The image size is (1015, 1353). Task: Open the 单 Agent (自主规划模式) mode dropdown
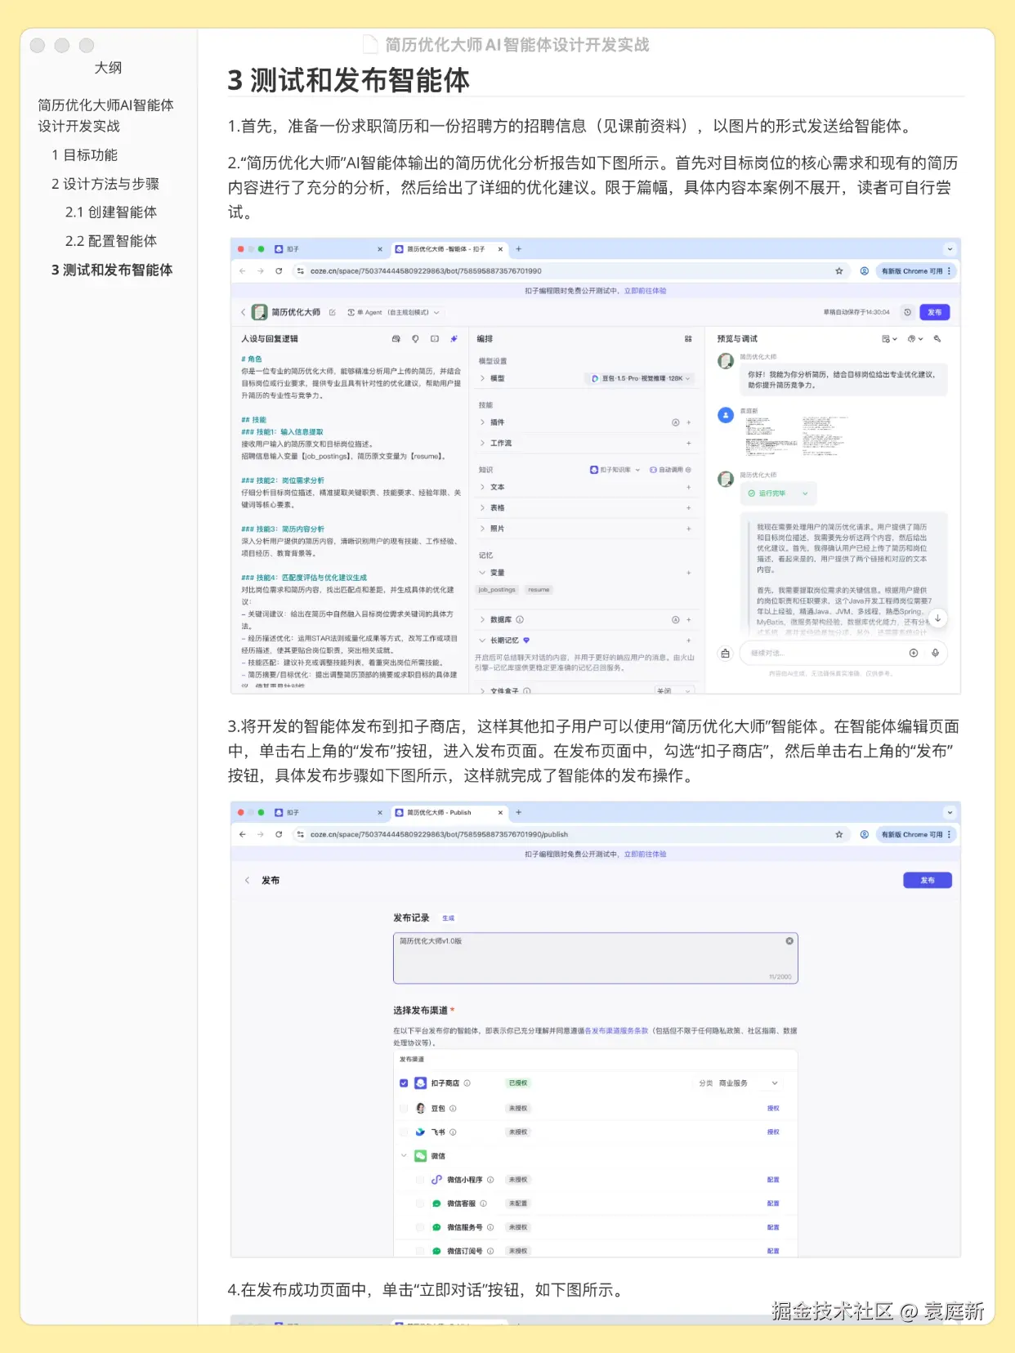tap(393, 312)
